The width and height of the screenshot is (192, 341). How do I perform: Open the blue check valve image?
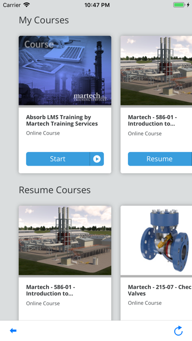(156, 240)
